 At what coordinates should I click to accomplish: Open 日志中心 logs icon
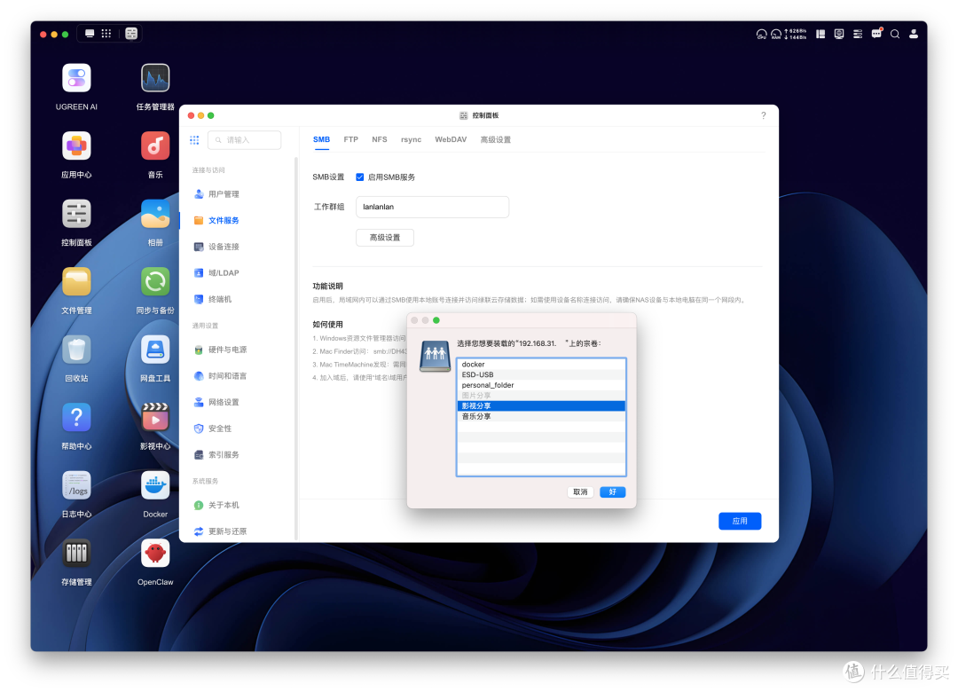[76, 485]
